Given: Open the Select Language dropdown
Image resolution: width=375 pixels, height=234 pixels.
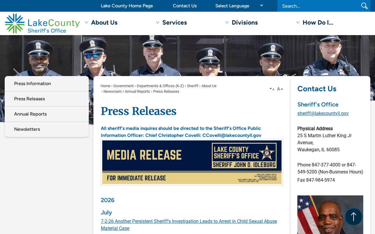Looking at the screenshot, I should click(239, 6).
